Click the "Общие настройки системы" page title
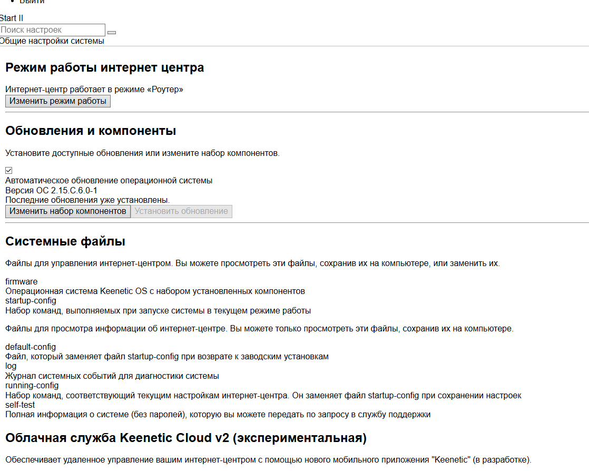589x471 pixels. [x=52, y=41]
